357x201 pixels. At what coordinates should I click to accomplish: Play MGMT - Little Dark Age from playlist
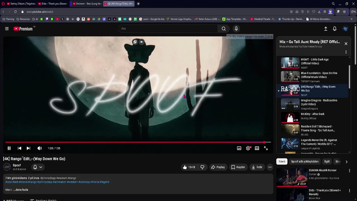[312, 63]
